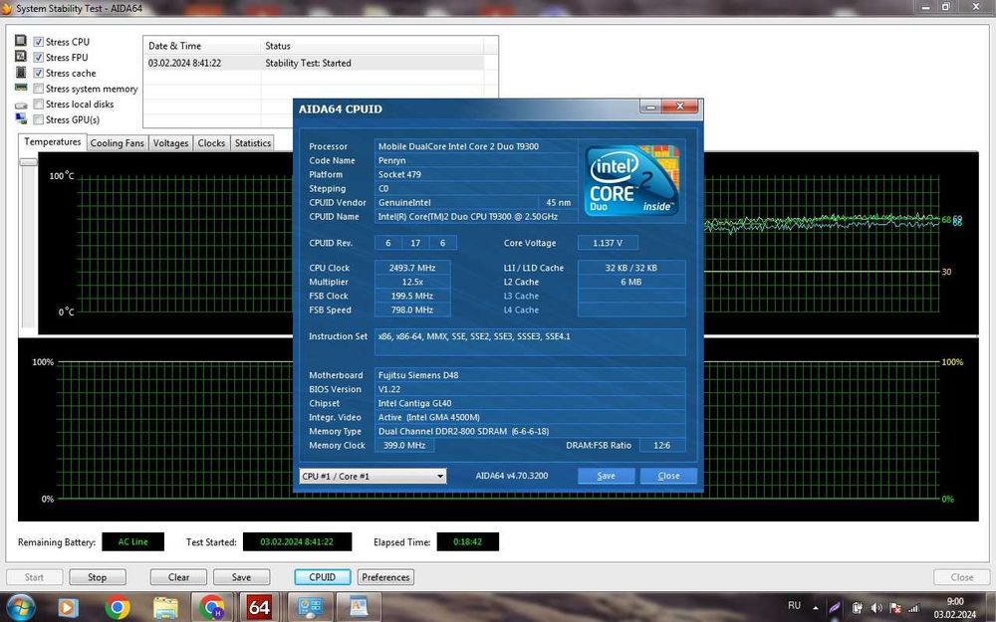Click the power plug tray icon
Screen dimensions: 996x622
857,608
